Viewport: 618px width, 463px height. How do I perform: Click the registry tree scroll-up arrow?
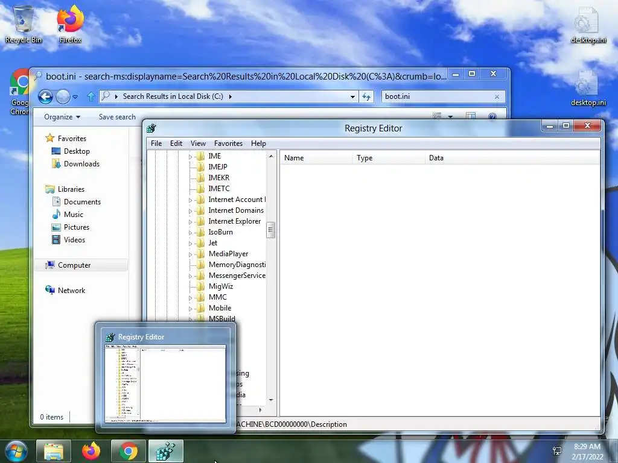point(271,157)
